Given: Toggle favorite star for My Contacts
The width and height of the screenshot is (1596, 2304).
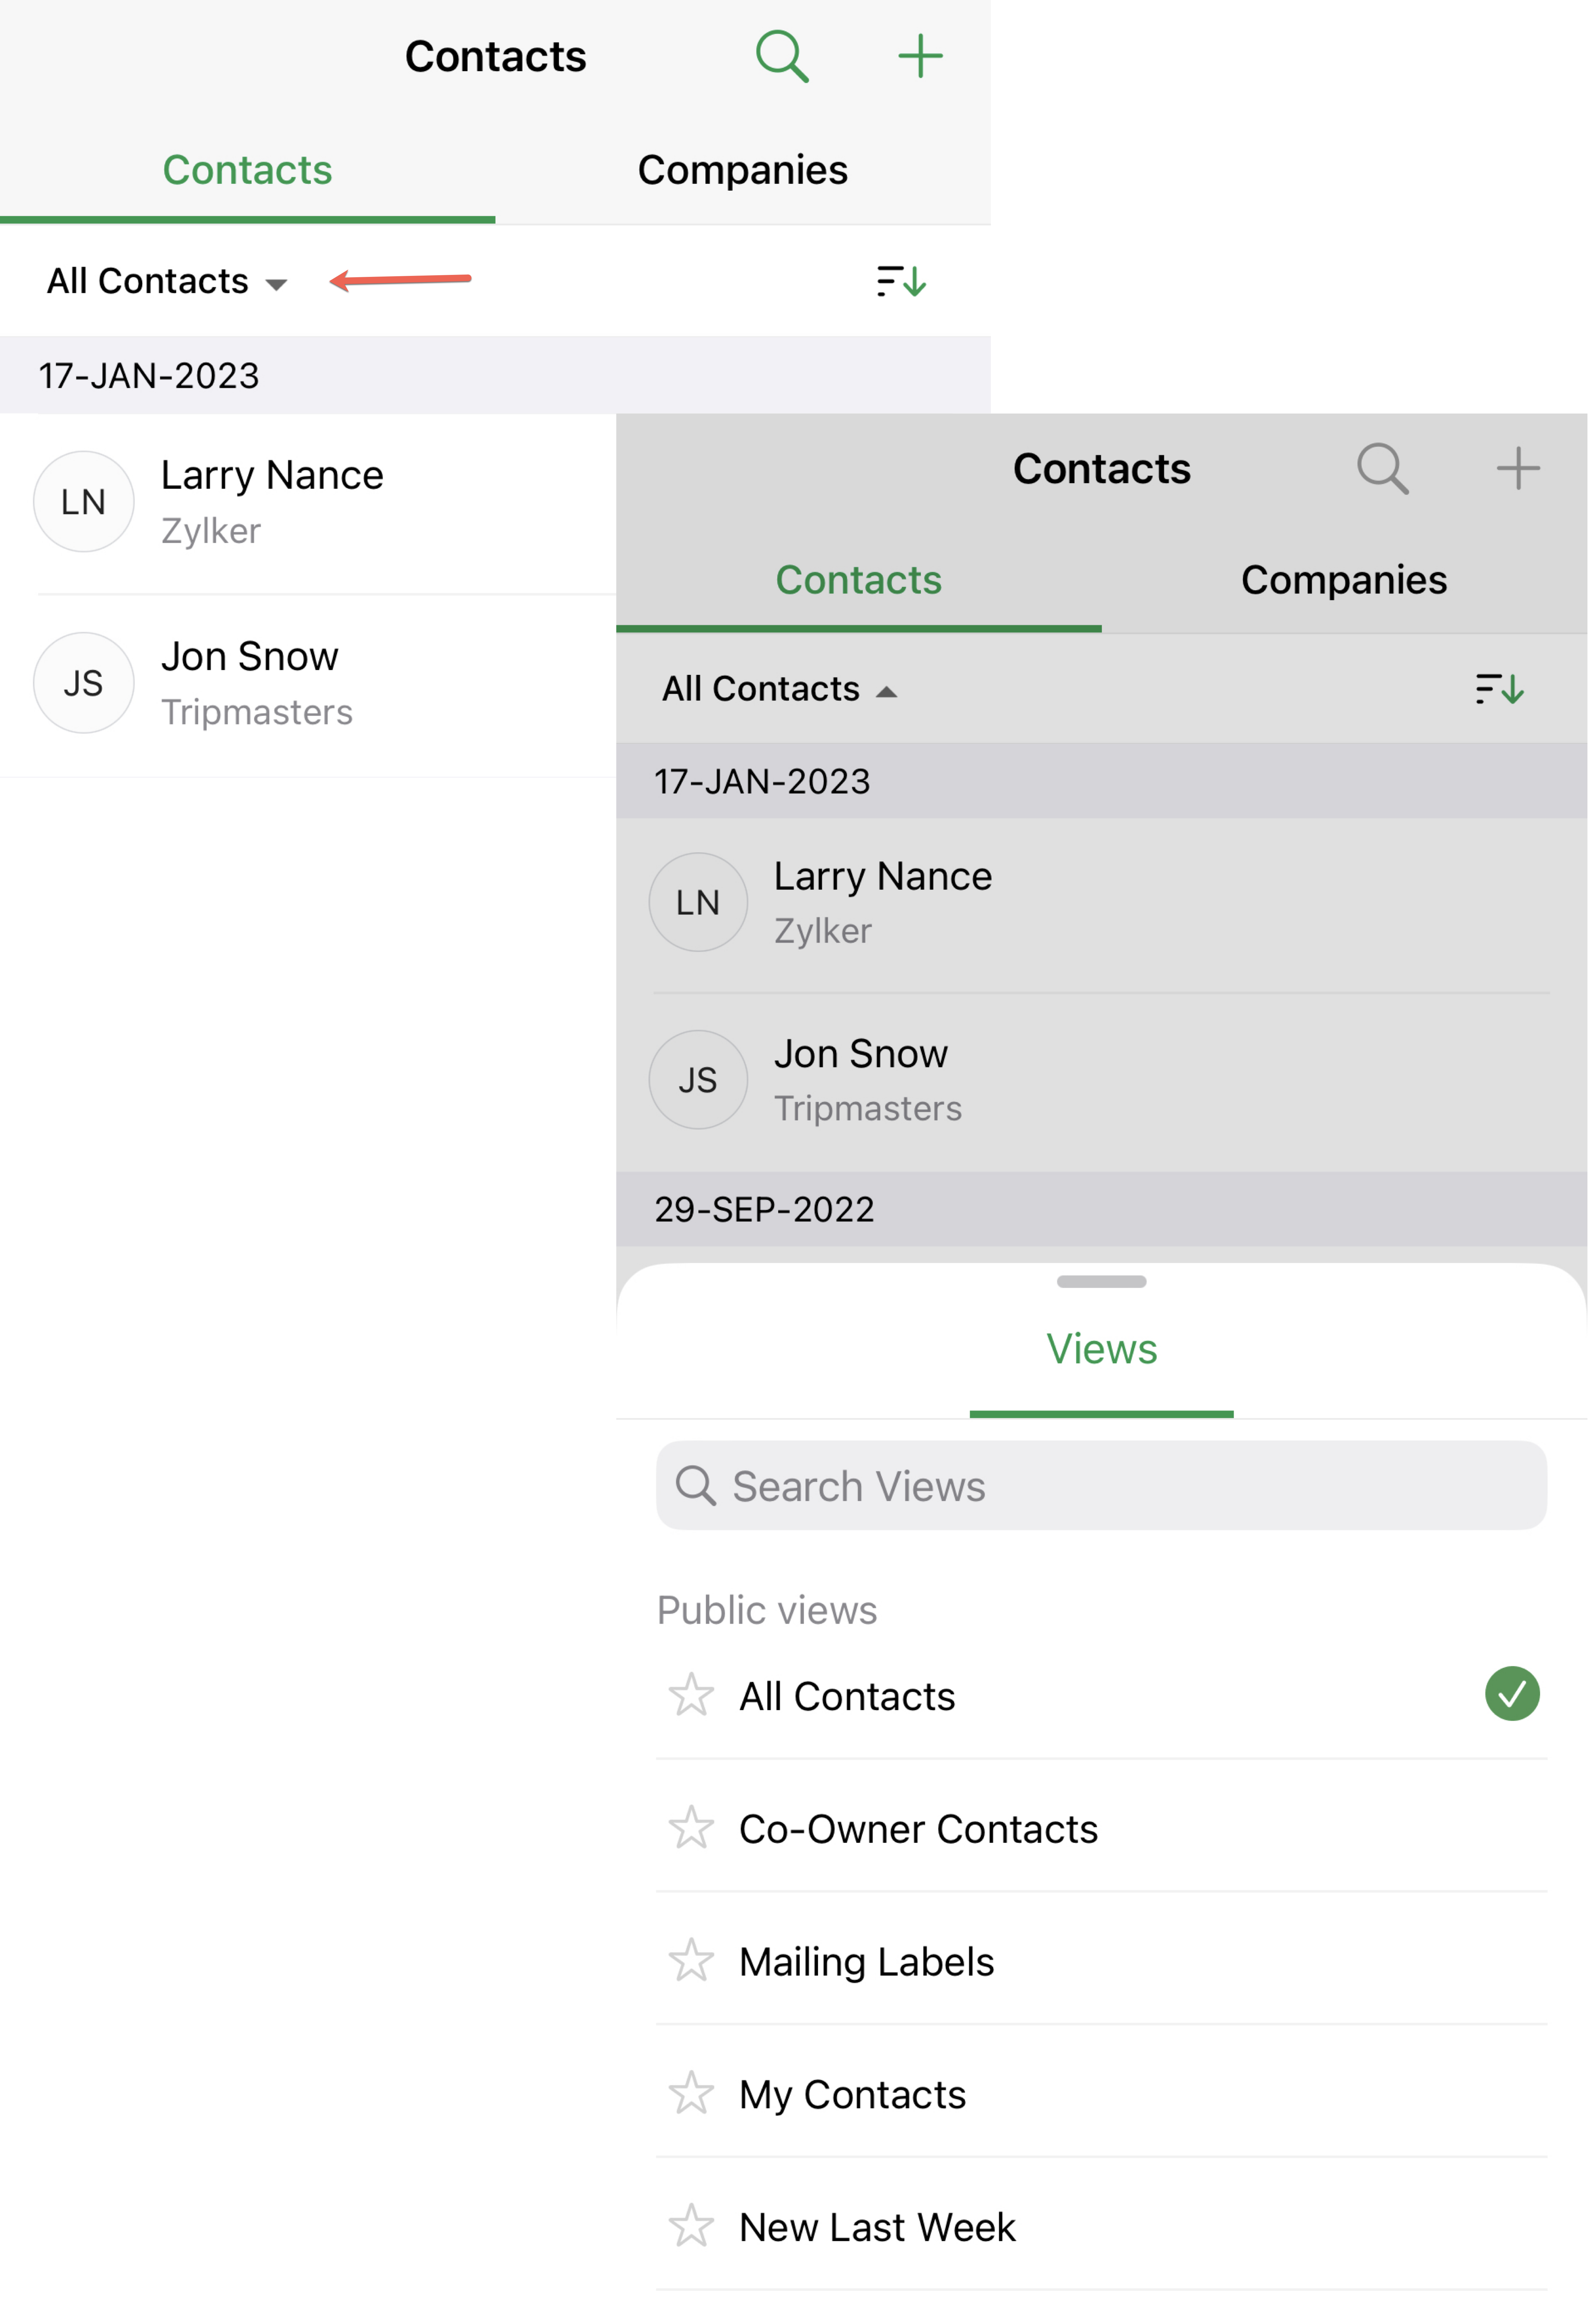Looking at the screenshot, I should [691, 2093].
